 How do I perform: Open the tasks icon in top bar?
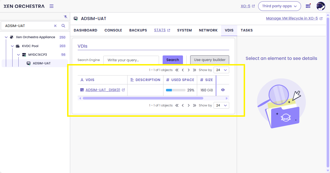pyautogui.click(x=308, y=6)
